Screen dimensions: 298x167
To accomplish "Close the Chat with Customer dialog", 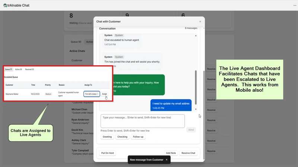I will pyautogui.click(x=200, y=22).
